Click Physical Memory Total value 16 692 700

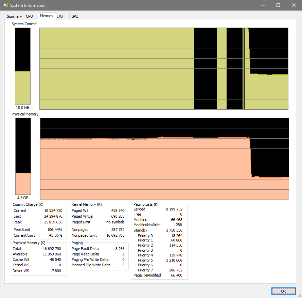click(52, 249)
